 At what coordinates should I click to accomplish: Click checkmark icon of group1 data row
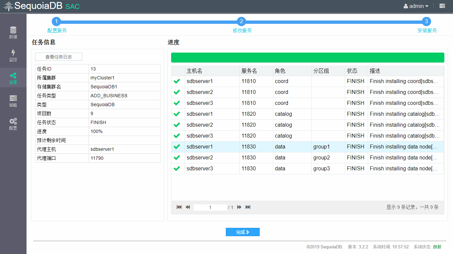[x=177, y=147]
